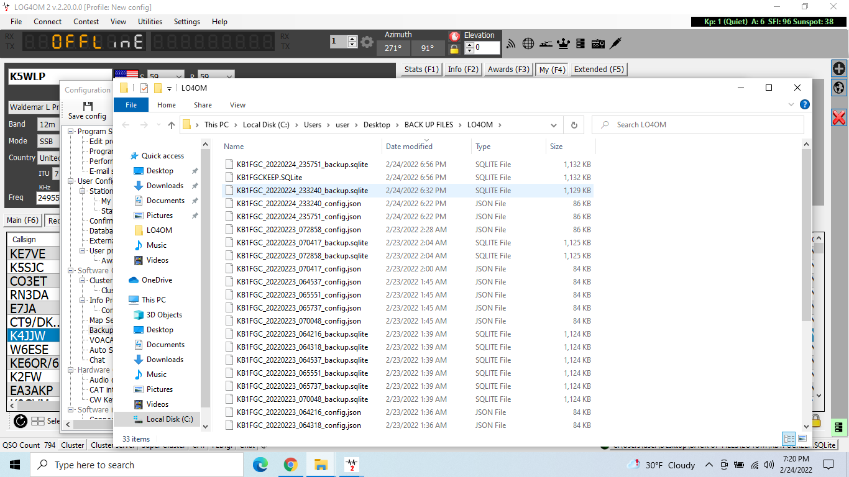
Task: Select Local Disk (C:) in navigation pane
Action: point(163,419)
